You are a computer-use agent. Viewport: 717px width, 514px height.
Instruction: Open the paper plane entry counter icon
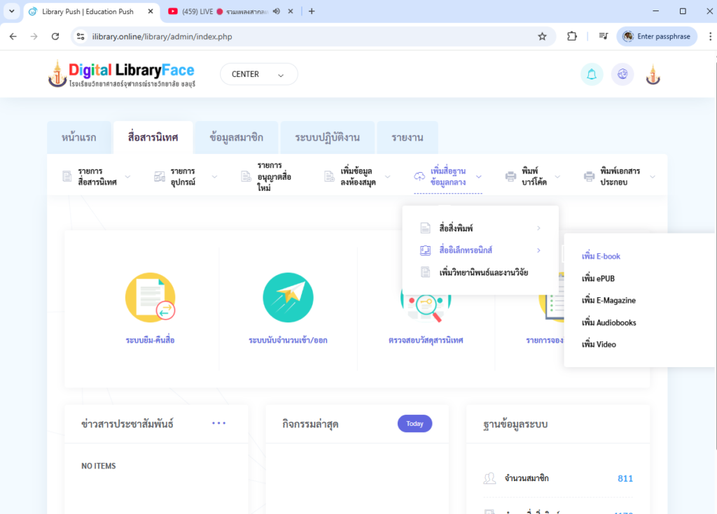[288, 297]
